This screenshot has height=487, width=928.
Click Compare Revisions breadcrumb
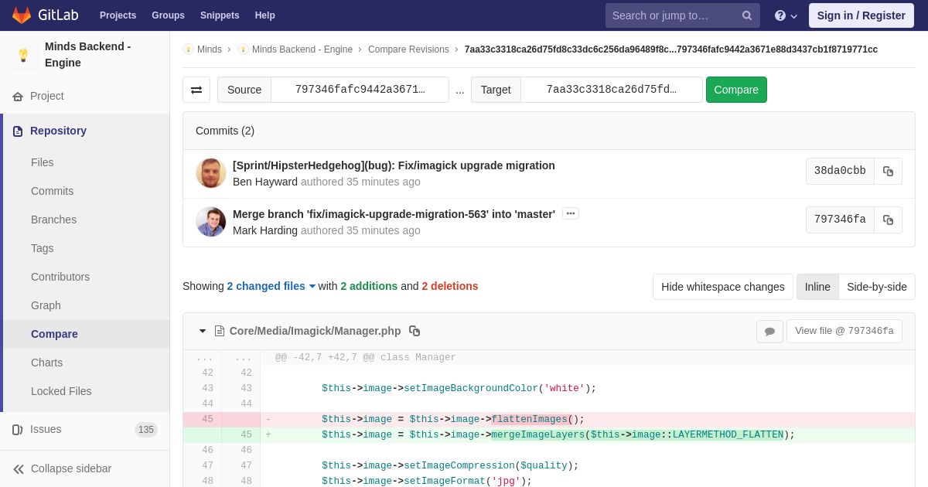click(408, 49)
